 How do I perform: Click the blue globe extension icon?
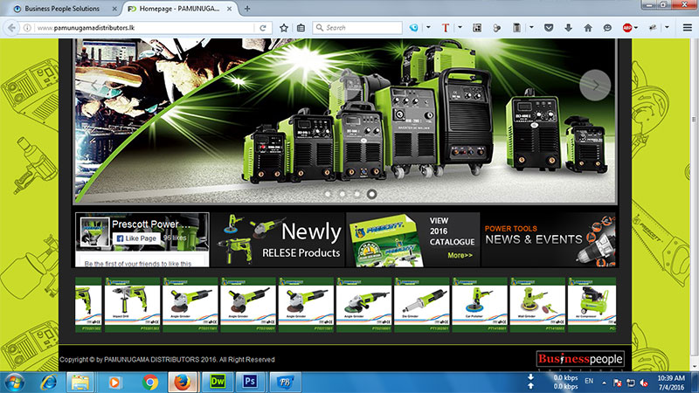tap(413, 28)
